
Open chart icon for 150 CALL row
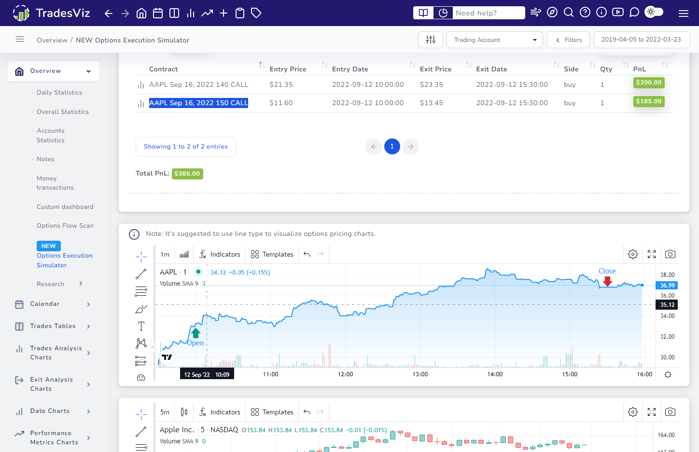pyautogui.click(x=141, y=104)
